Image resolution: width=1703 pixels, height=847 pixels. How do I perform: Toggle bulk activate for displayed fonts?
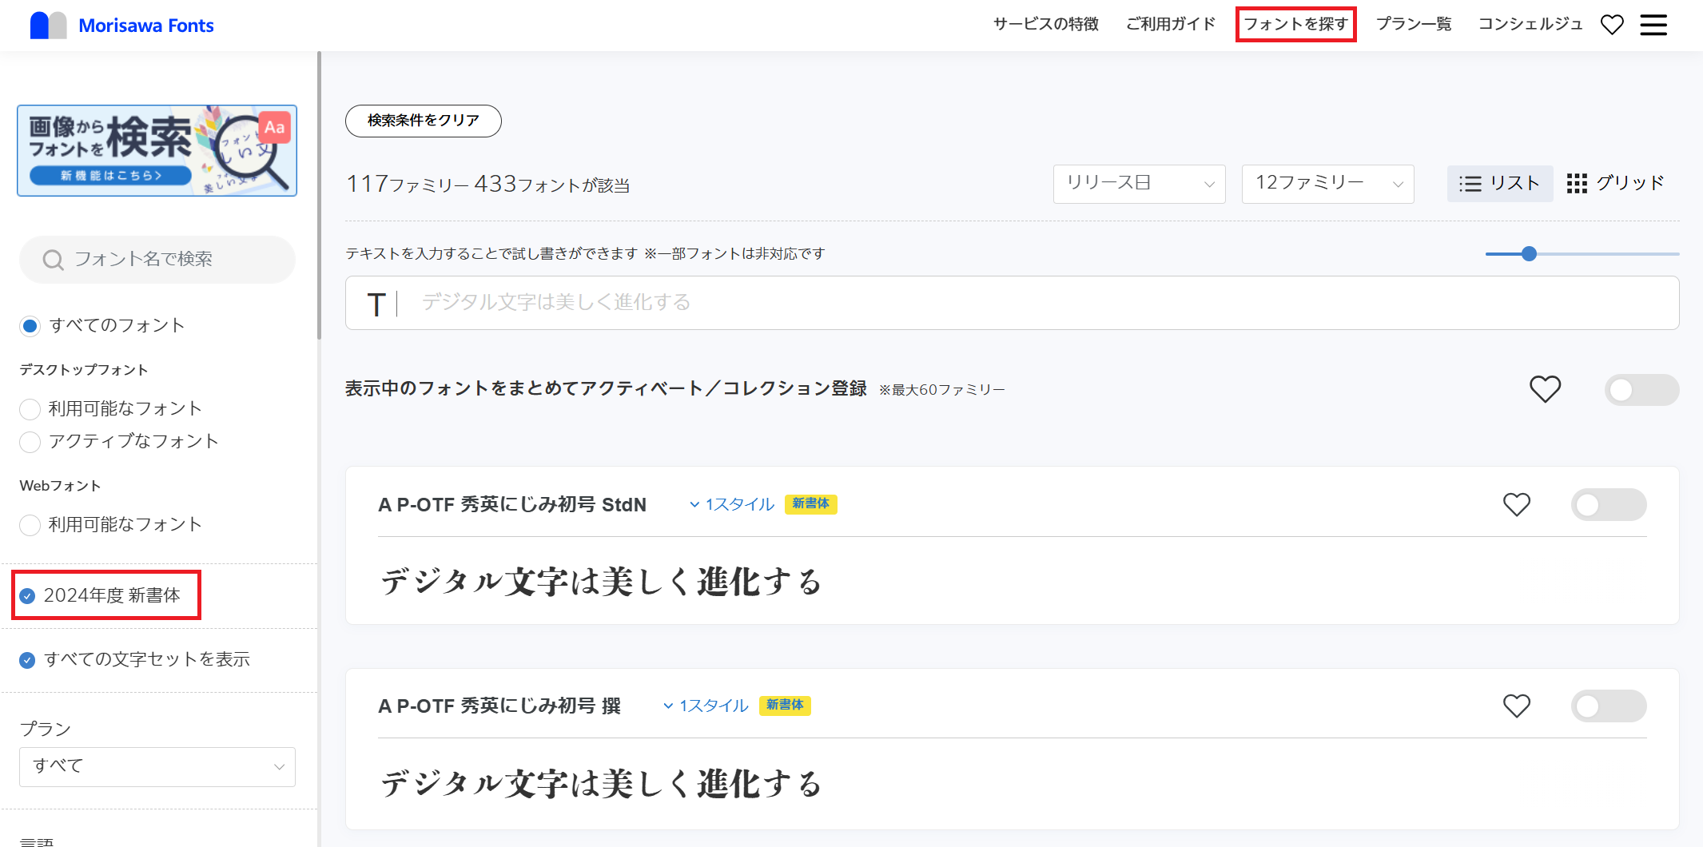[1641, 389]
